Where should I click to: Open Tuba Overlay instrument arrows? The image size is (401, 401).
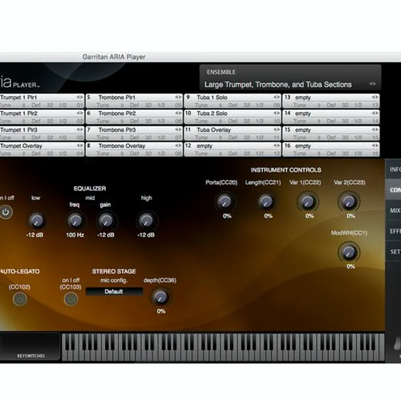coord(277,130)
